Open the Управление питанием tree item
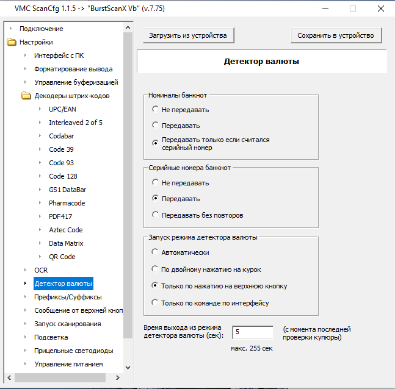 68,364
